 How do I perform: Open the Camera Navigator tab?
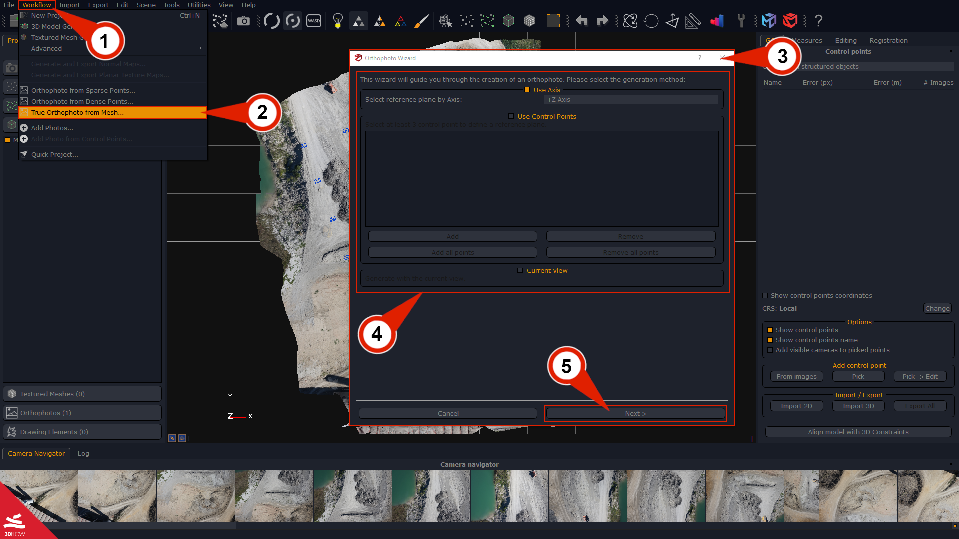[36, 453]
